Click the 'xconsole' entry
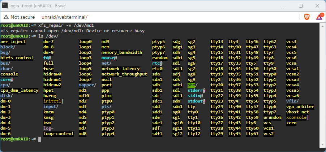 point(296,117)
